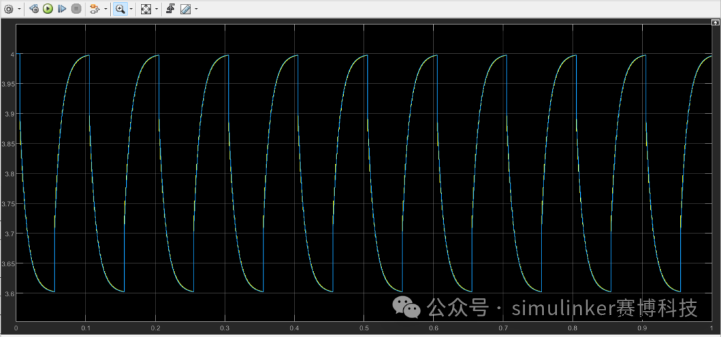Viewport: 721px width, 337px height.
Task: Expand the Scale Axes dropdown arrow
Action: click(157, 9)
